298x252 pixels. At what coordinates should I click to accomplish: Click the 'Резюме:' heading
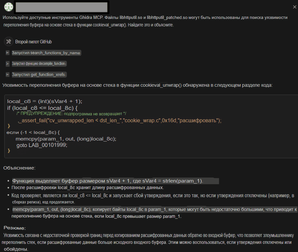[15, 228]
